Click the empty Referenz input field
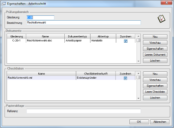 (x=84, y=111)
